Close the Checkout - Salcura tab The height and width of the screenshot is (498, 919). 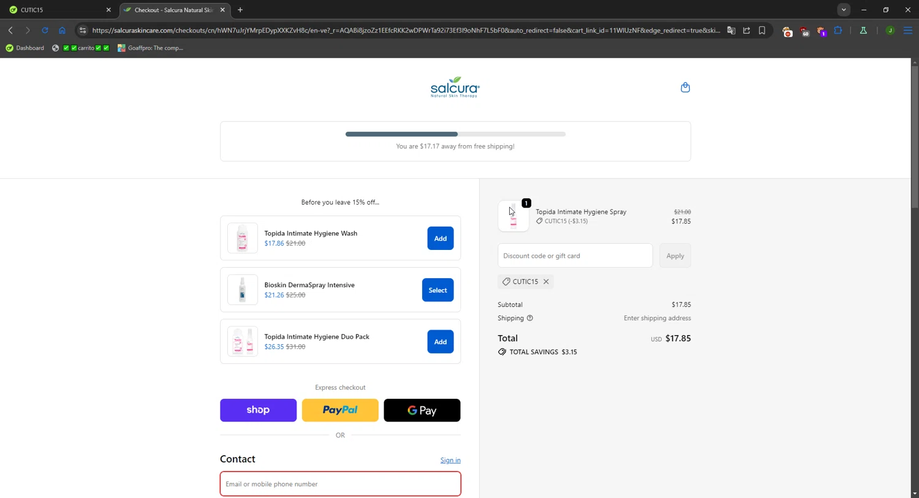coord(222,10)
